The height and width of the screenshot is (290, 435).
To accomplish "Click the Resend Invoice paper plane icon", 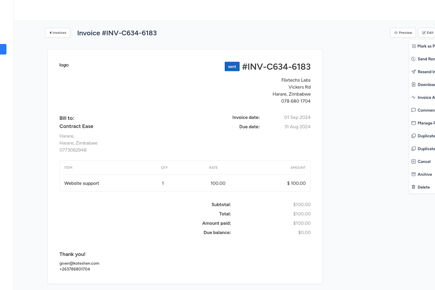I will 414,72.
